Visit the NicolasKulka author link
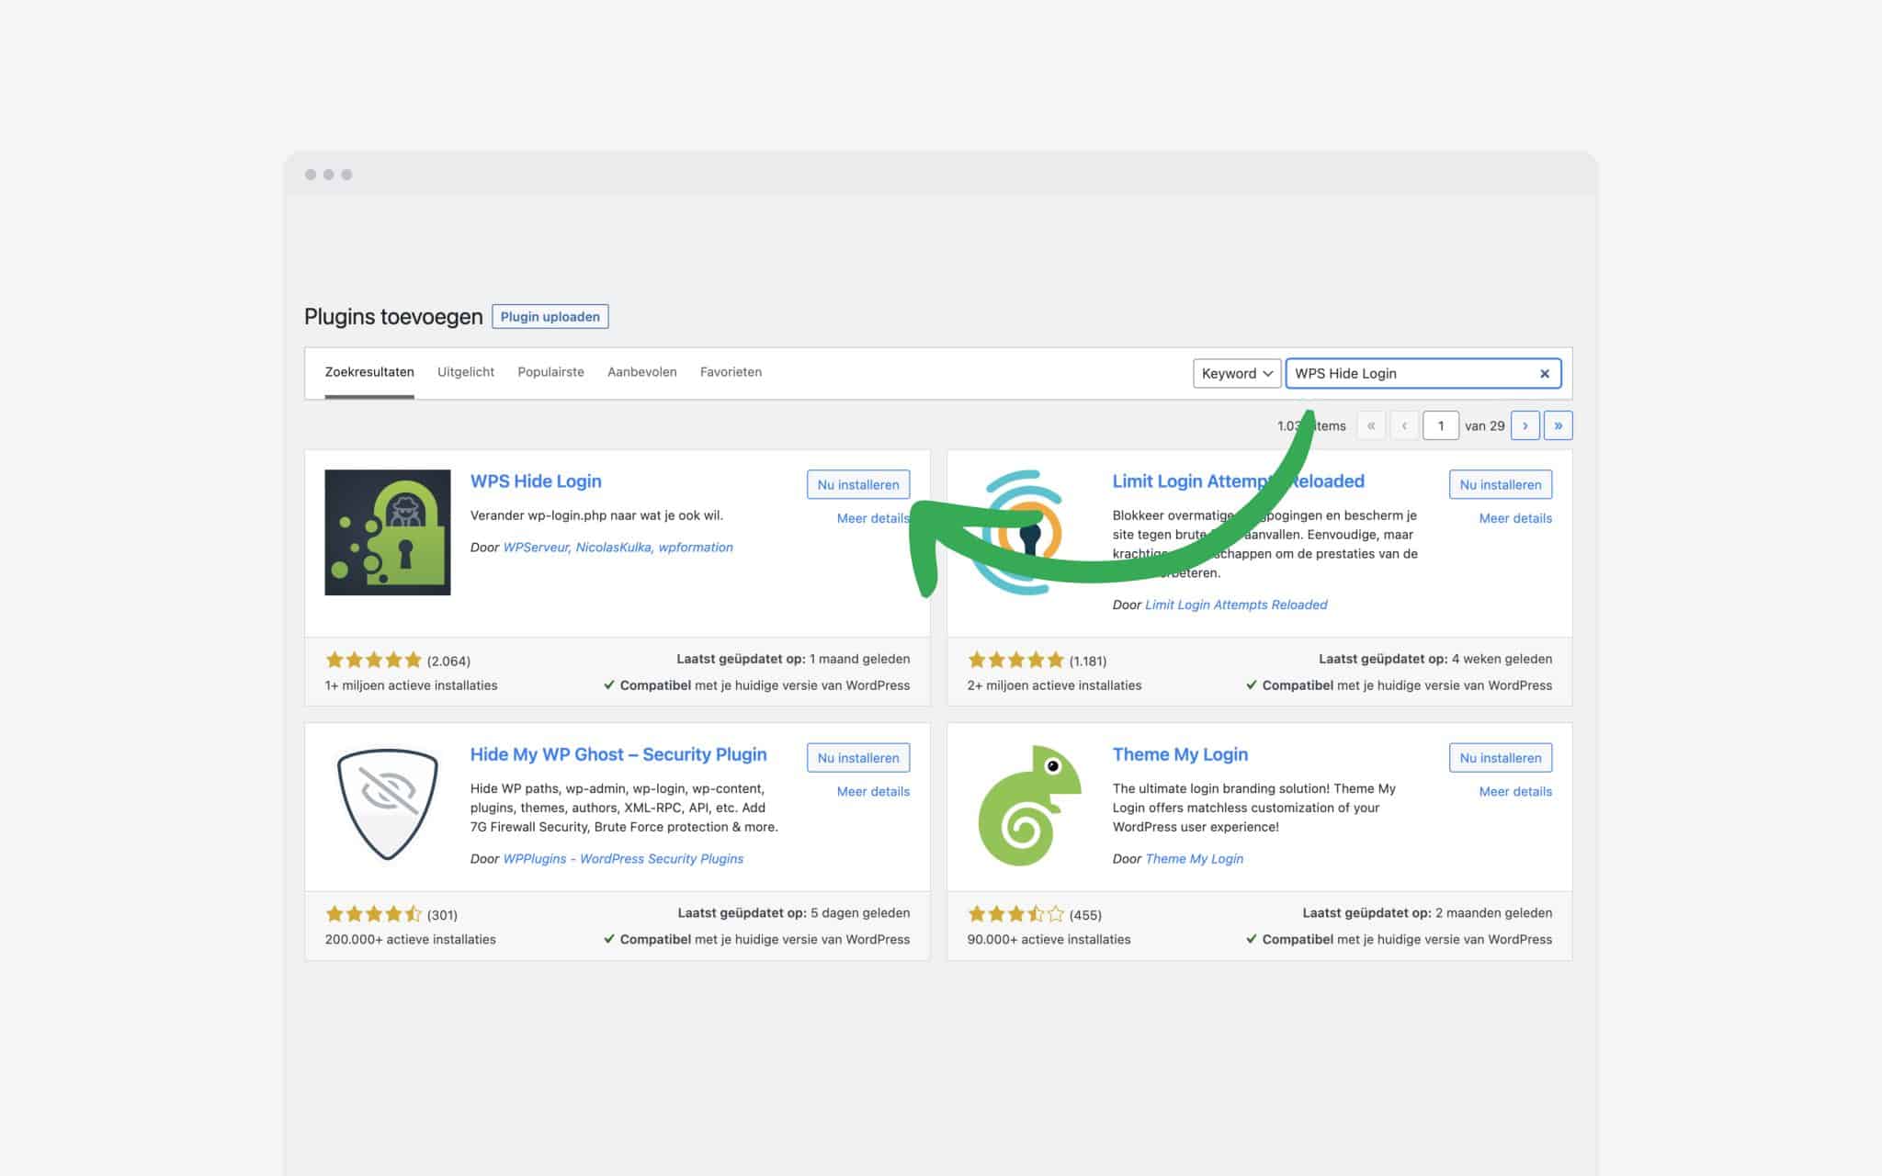Viewport: 1882px width, 1176px height. tap(614, 547)
